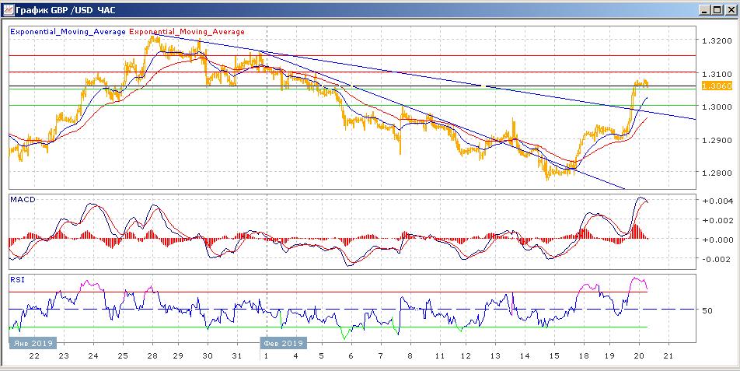Click date label 31 on time axis

tap(237, 355)
